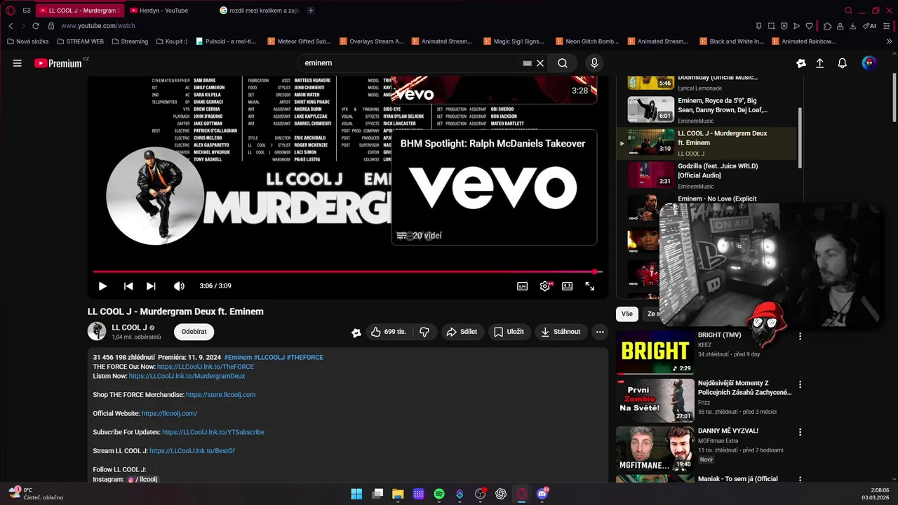This screenshot has width=898, height=505.
Task: Open menu for Nejděsivější Momenty video
Action: click(800, 385)
